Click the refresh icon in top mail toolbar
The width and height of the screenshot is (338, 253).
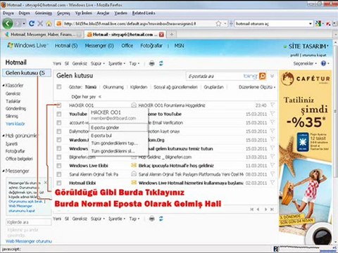click(x=161, y=63)
